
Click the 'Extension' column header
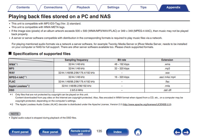(167, 60)
